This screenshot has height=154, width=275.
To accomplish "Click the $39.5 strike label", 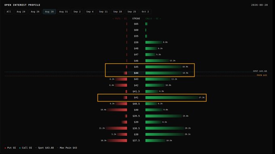I will click(136, 116).
